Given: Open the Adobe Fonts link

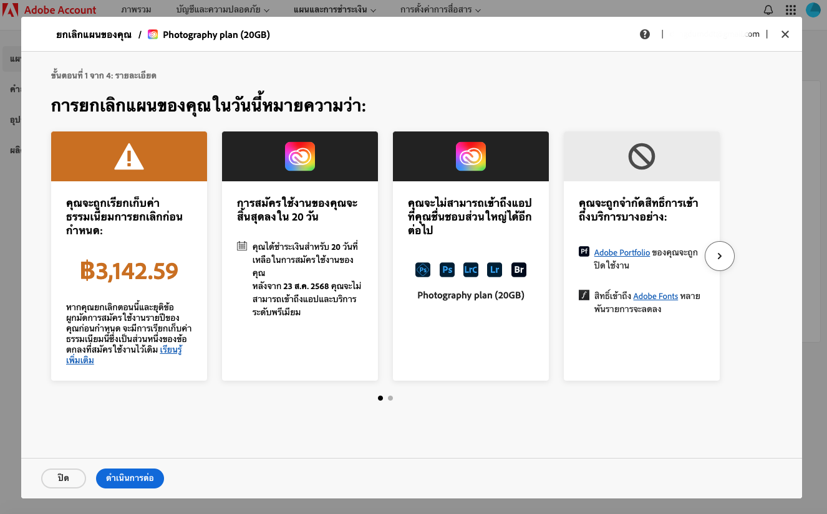Looking at the screenshot, I should tap(655, 296).
